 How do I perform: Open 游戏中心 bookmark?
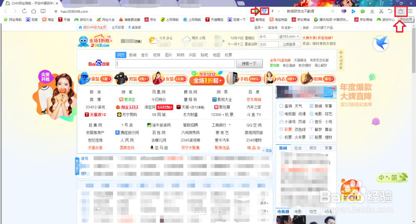[x=386, y=20]
